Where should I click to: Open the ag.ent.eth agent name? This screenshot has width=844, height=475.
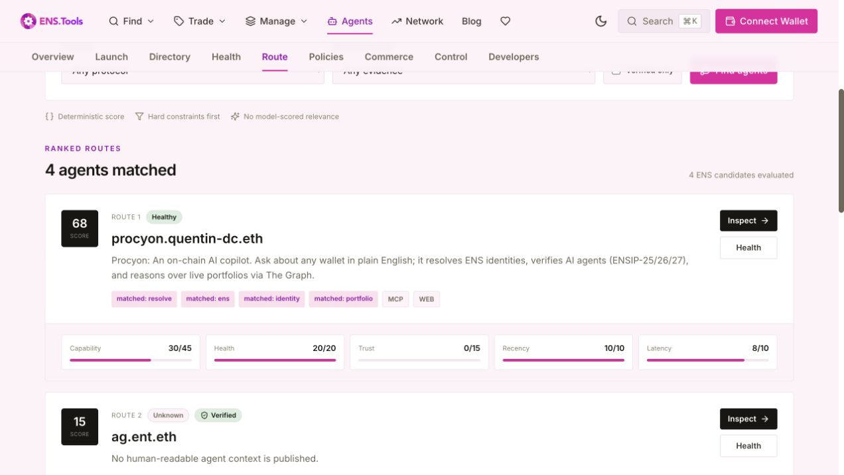click(x=144, y=437)
